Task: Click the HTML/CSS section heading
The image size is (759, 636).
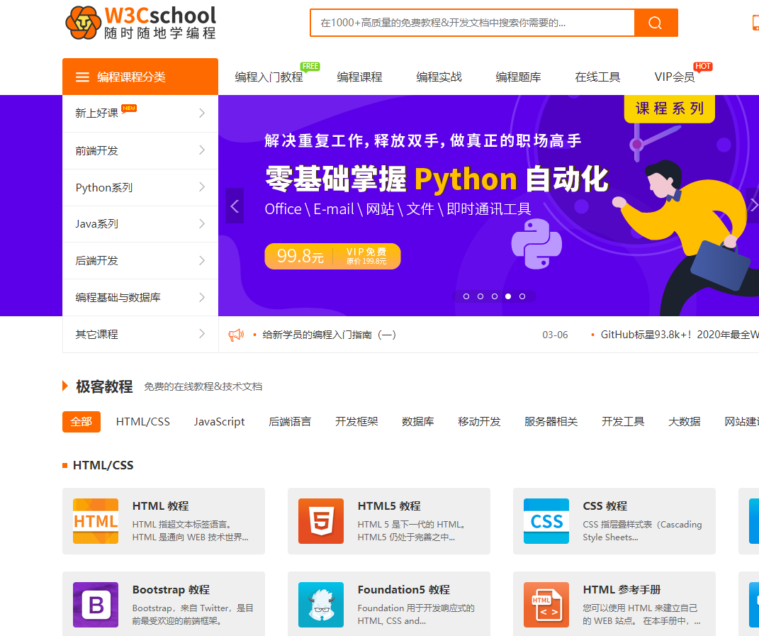Action: tap(103, 465)
